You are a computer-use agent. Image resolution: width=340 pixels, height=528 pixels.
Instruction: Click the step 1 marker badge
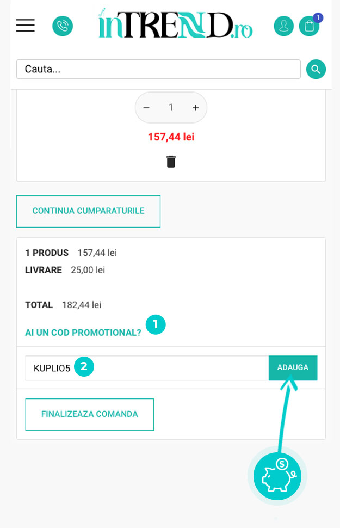coord(156,325)
